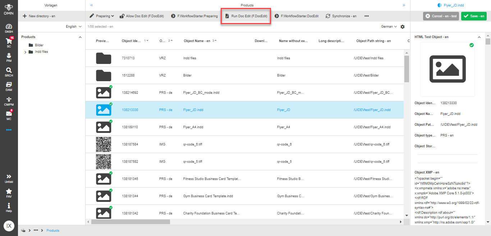Click the Products breadcrumb at the bottom

53,230
